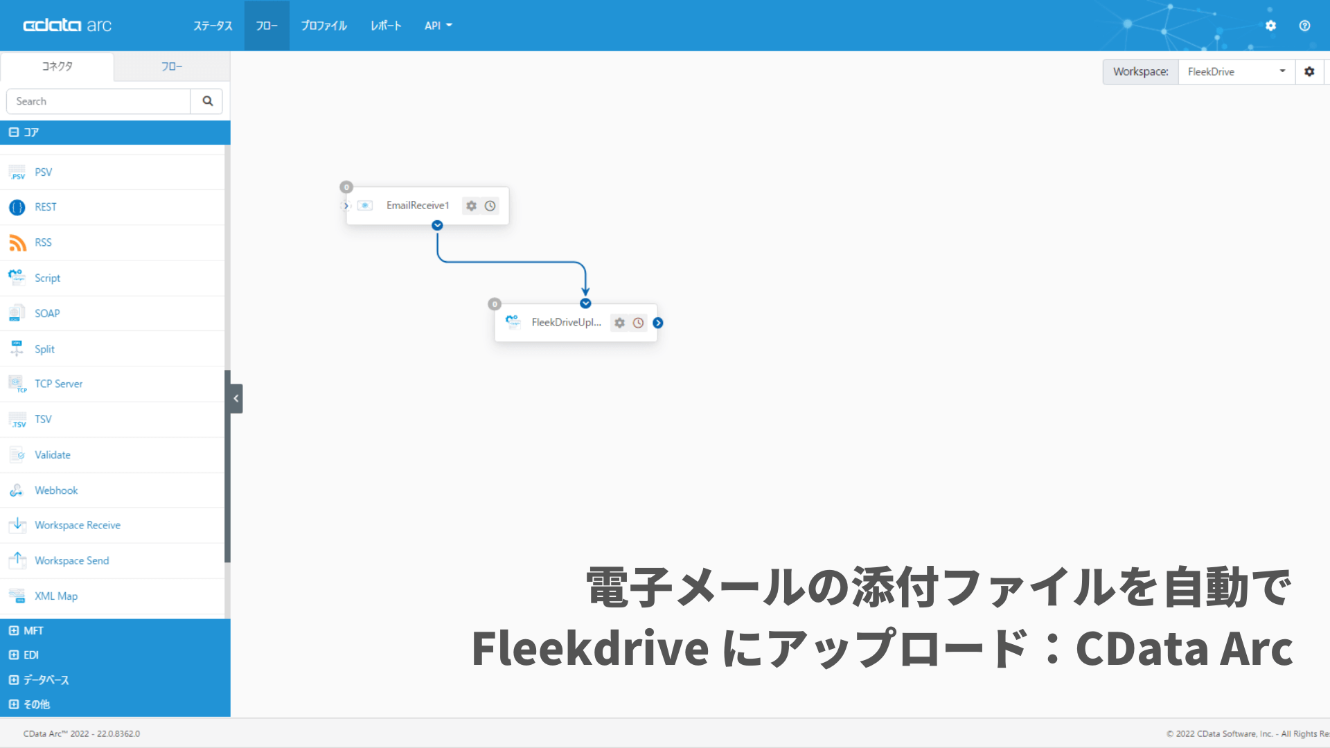Open settings of the EmailReceive1 node
The width and height of the screenshot is (1330, 748).
471,205
